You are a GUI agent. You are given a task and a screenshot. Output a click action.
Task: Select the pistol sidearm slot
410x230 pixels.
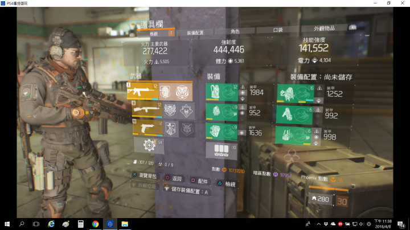pos(147,128)
